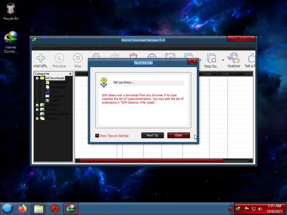Click the Stop All hand icon
The width and height of the screenshot is (287, 215).
click(96, 56)
